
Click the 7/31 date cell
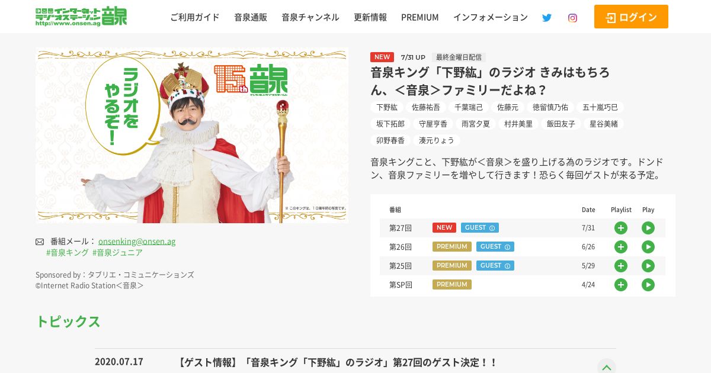588,228
